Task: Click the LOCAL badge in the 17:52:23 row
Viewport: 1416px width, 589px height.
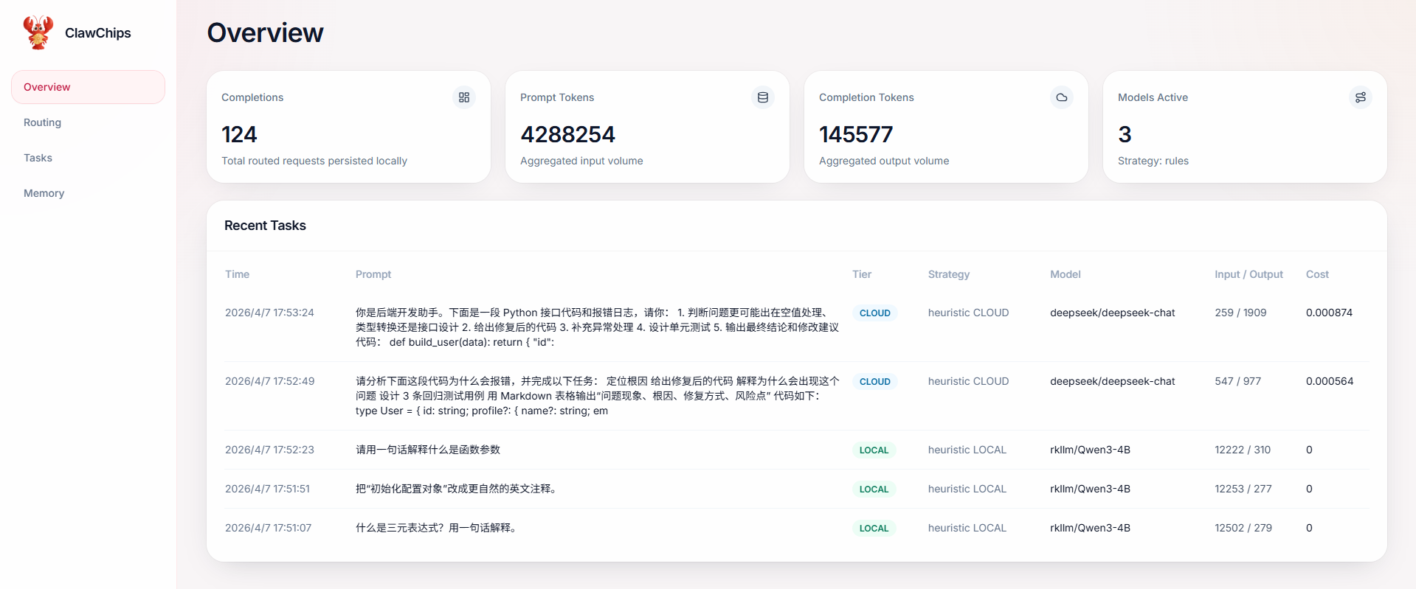Action: 874,450
